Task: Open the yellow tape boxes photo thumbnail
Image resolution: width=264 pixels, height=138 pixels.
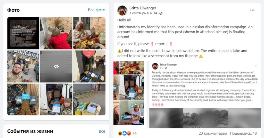Action: click(89, 99)
